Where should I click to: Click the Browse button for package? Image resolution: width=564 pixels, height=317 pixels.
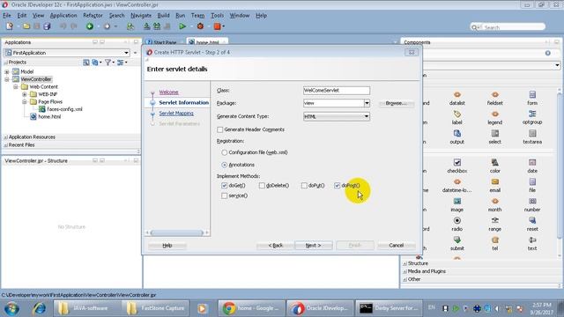pyautogui.click(x=396, y=103)
